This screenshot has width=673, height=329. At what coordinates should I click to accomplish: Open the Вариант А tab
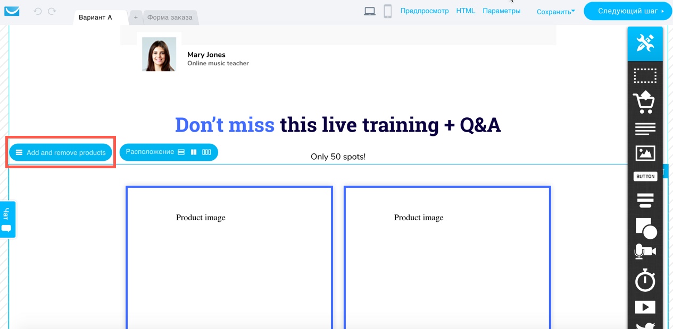click(96, 18)
